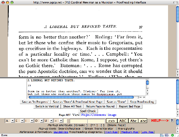Click Save as 'In Progress' button
The height and width of the screenshot is (137, 179).
coord(35,102)
